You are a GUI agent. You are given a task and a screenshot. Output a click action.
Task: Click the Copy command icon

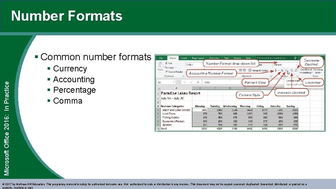(x=166, y=68)
